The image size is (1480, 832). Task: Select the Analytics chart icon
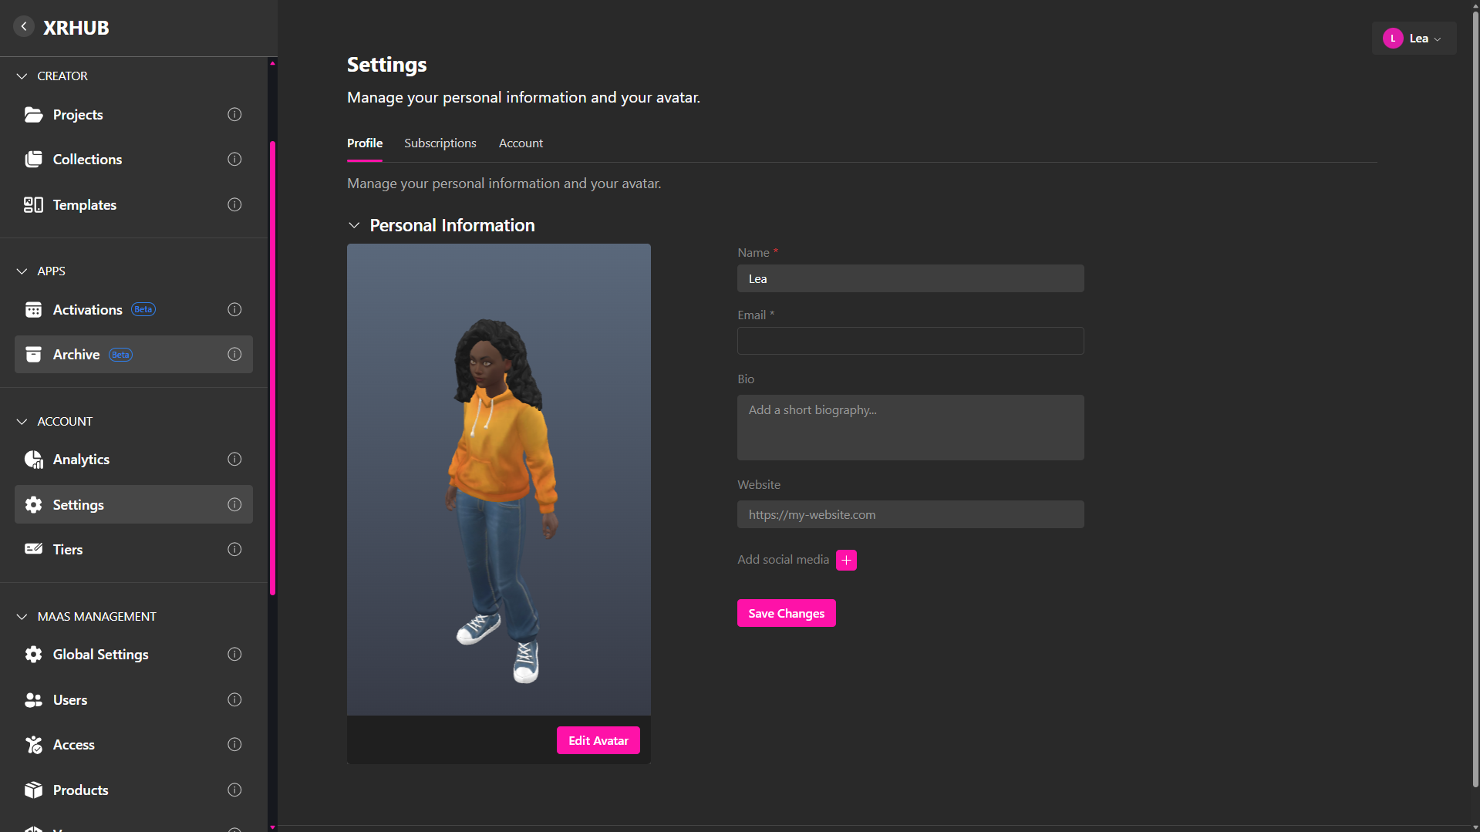[34, 459]
